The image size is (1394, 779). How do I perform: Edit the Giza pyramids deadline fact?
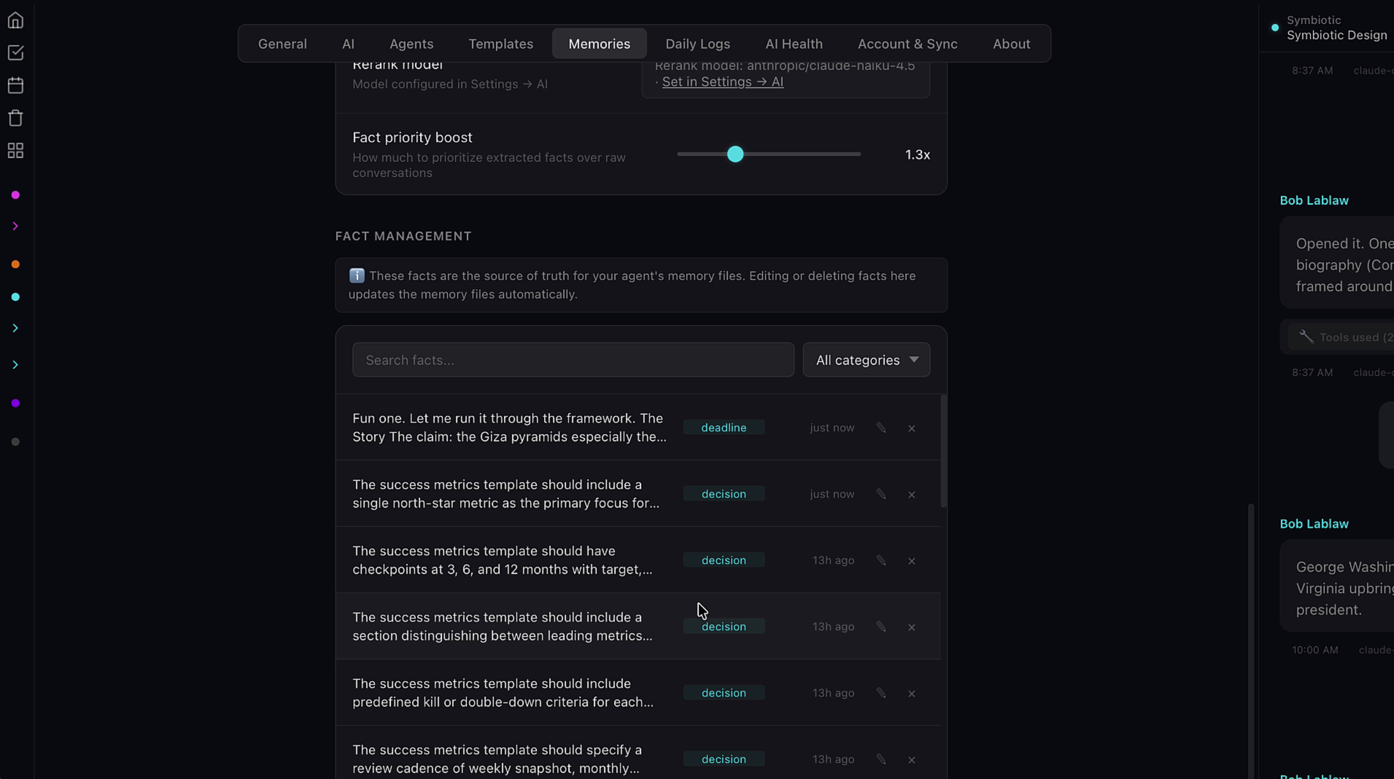click(881, 428)
